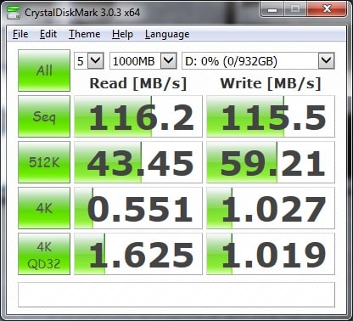Open the Theme menu
This screenshot has height=321, width=353.
coord(85,34)
